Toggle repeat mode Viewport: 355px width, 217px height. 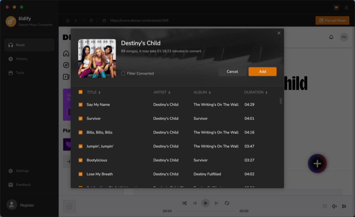[227, 203]
